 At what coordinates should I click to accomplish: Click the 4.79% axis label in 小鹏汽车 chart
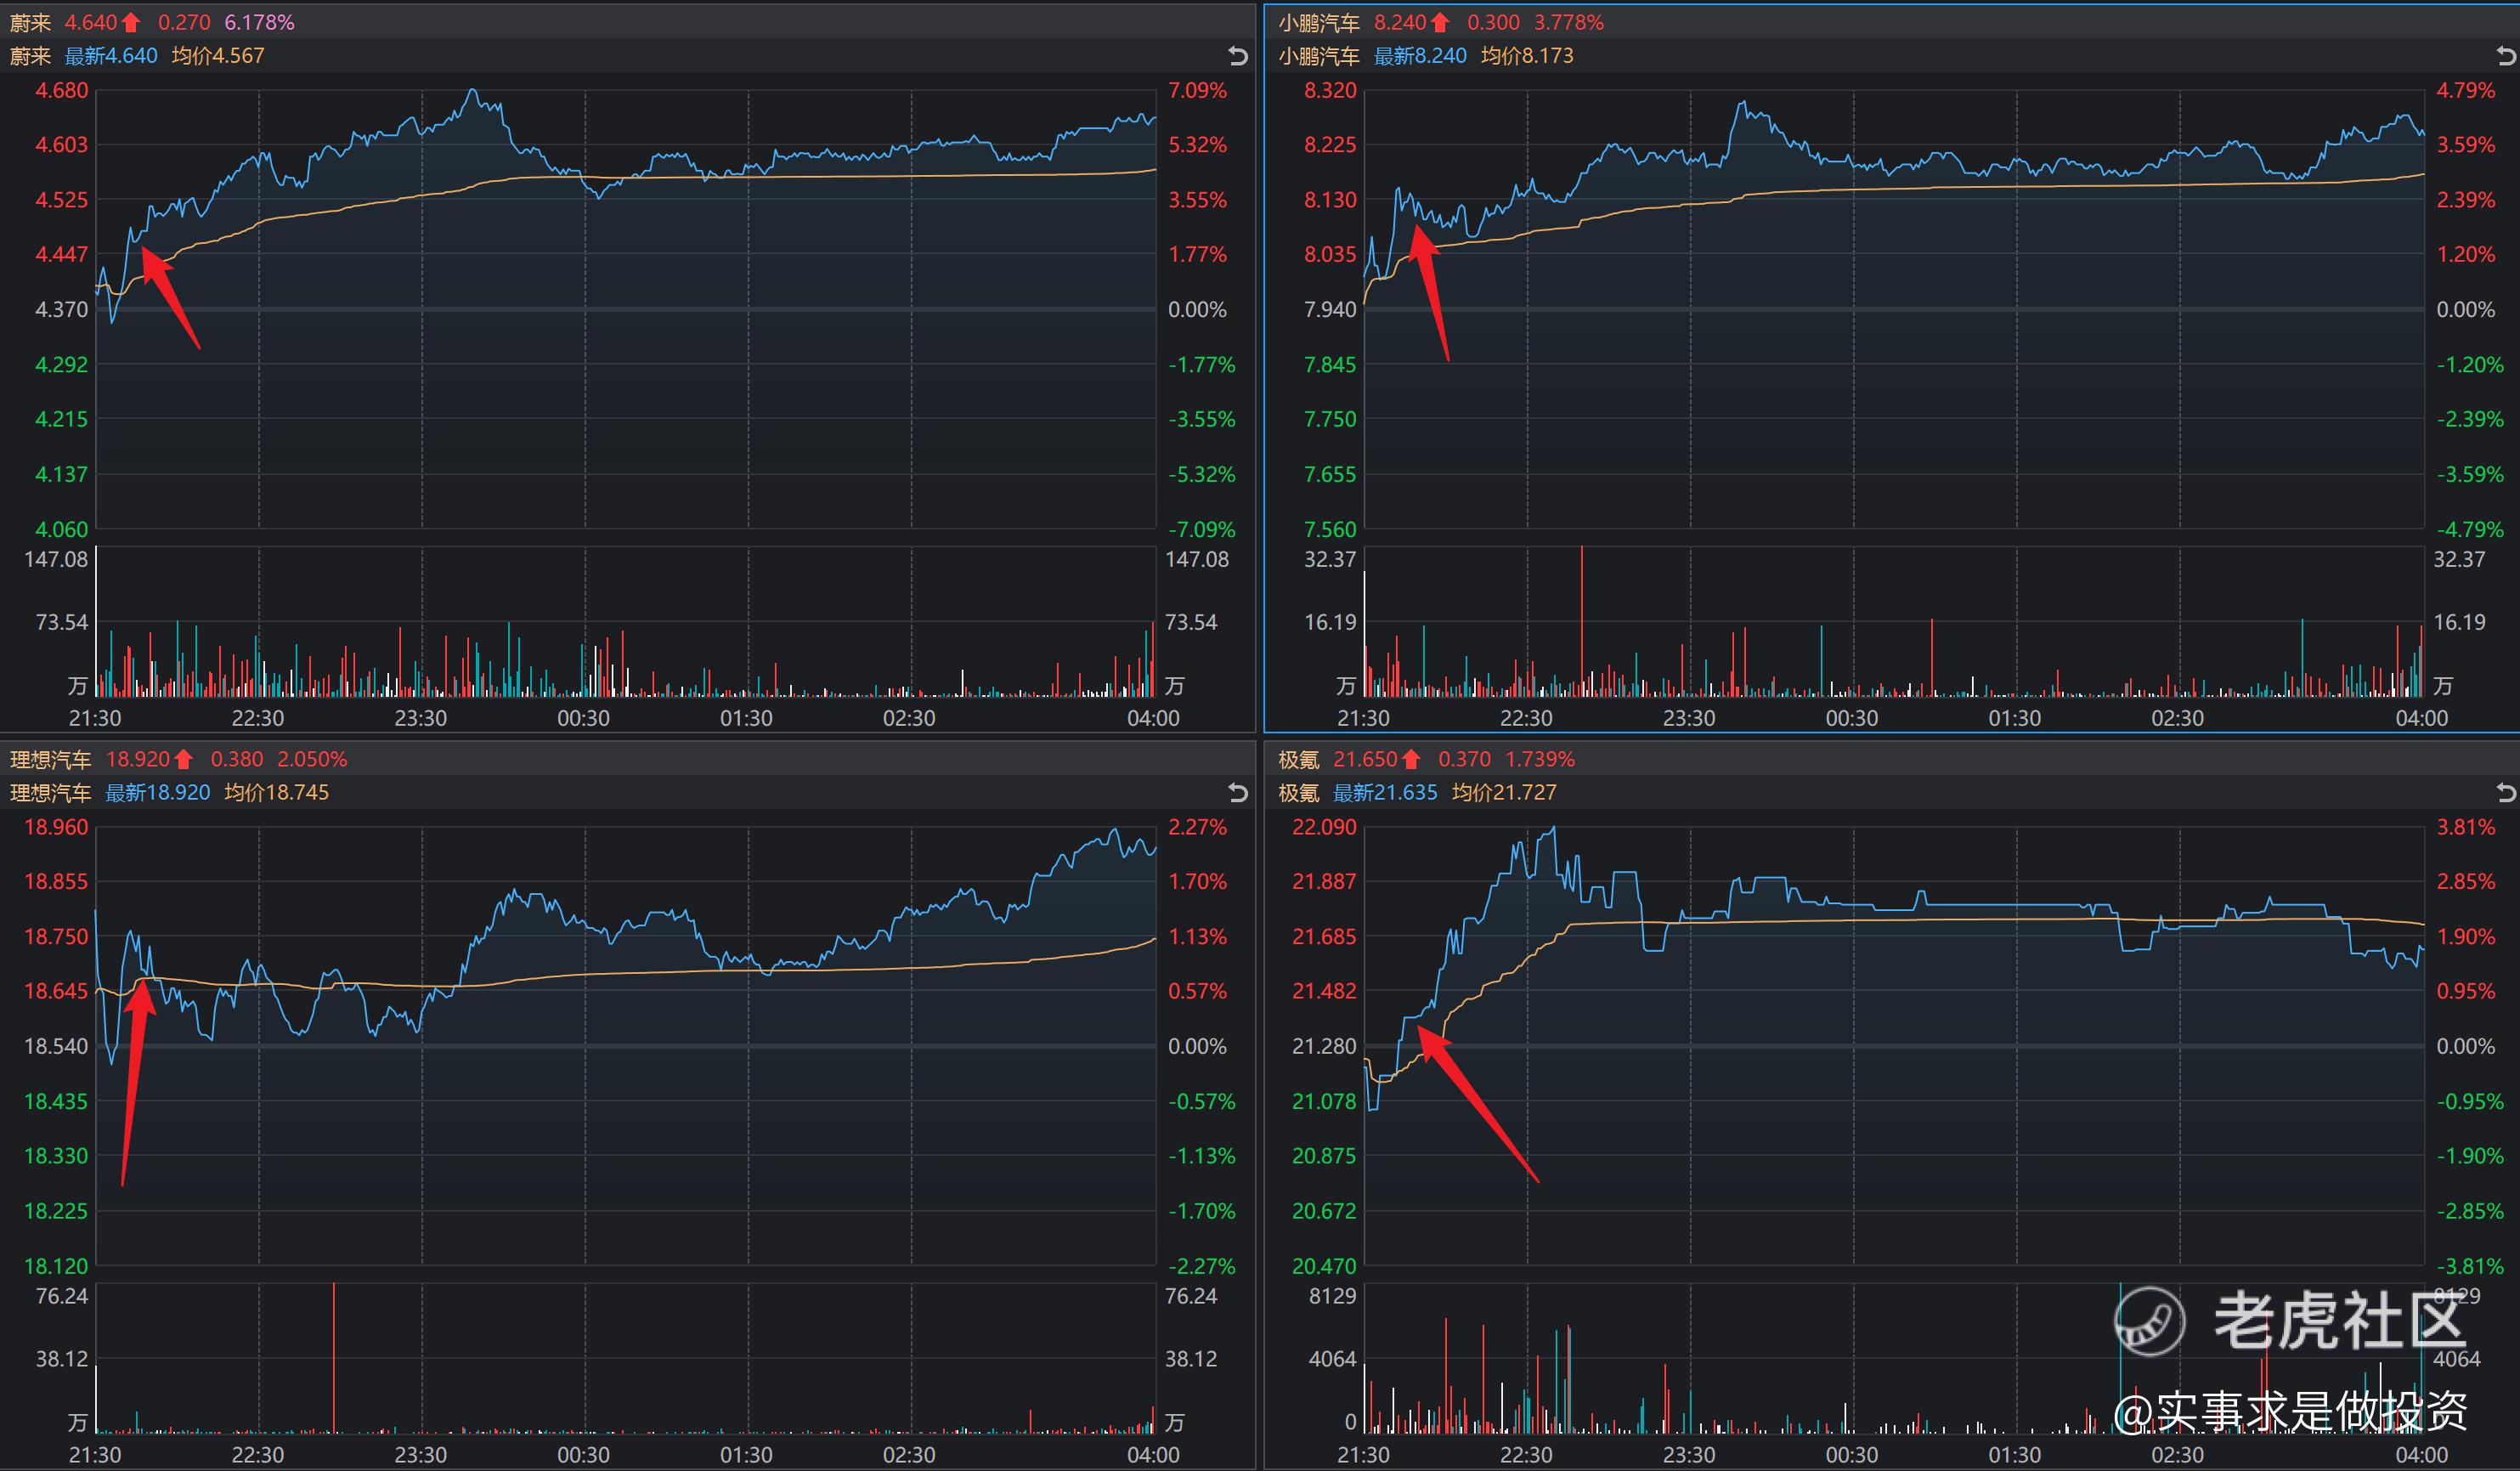pyautogui.click(x=2465, y=90)
